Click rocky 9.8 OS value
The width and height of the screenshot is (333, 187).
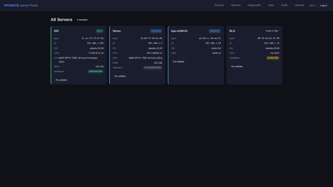click(216, 48)
